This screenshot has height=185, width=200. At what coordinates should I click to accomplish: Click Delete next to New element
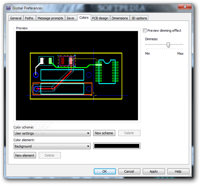[50, 155]
